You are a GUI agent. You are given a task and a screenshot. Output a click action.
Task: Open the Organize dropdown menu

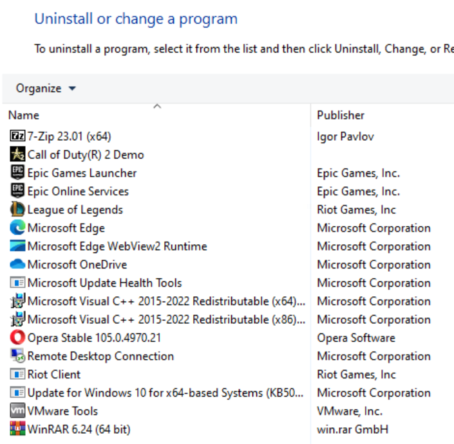(x=46, y=89)
